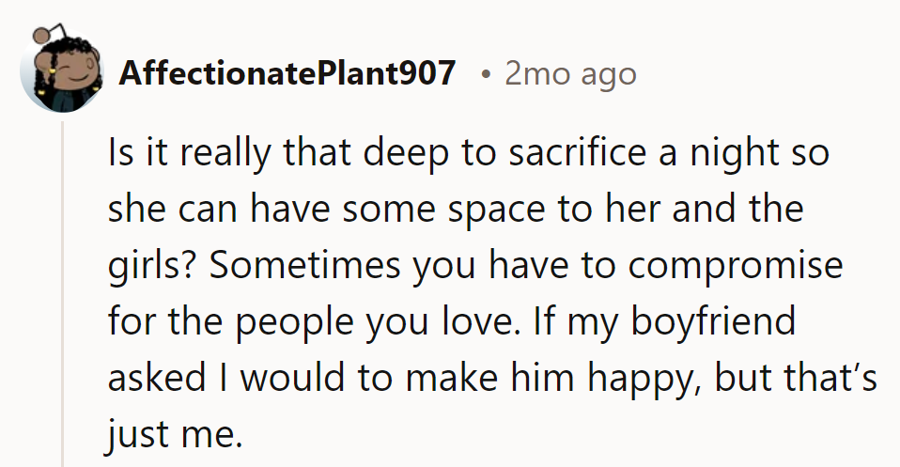Click the AffectionatePlant907 avatar icon

pos(62,73)
